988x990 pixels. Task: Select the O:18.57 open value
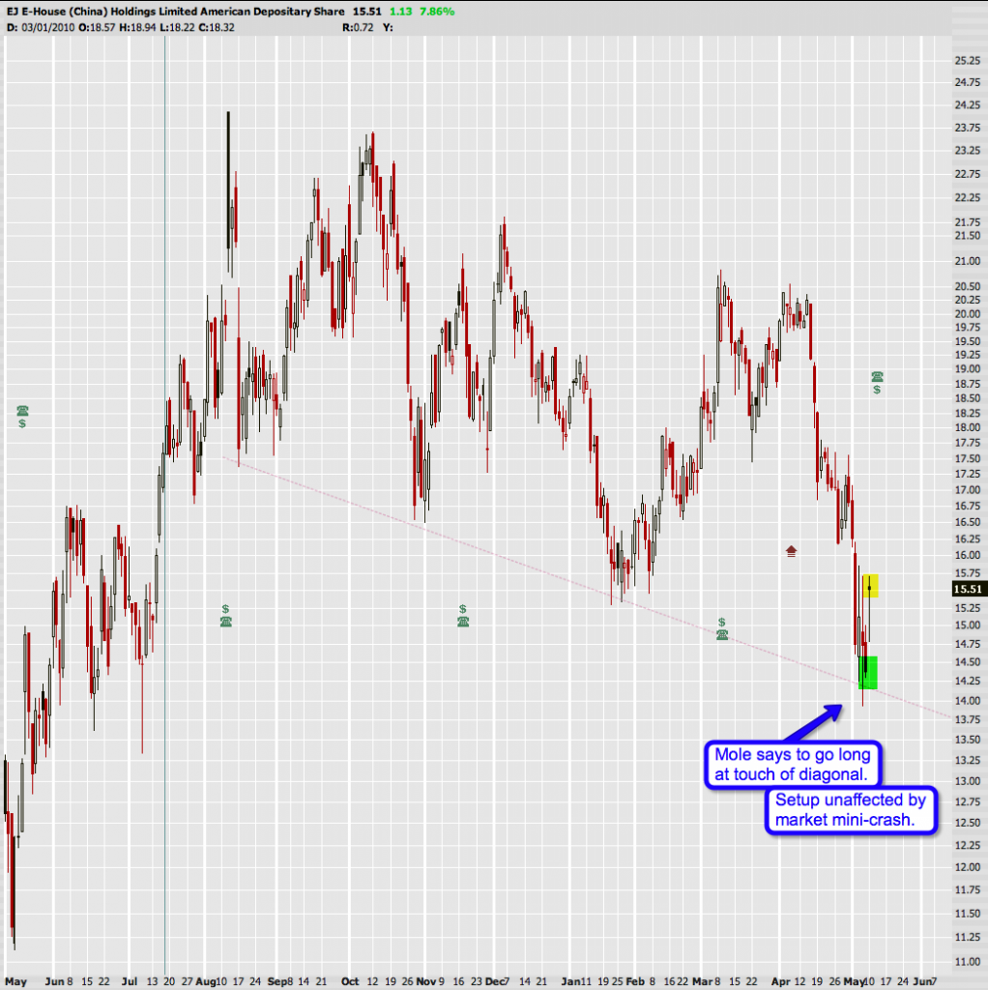click(97, 28)
